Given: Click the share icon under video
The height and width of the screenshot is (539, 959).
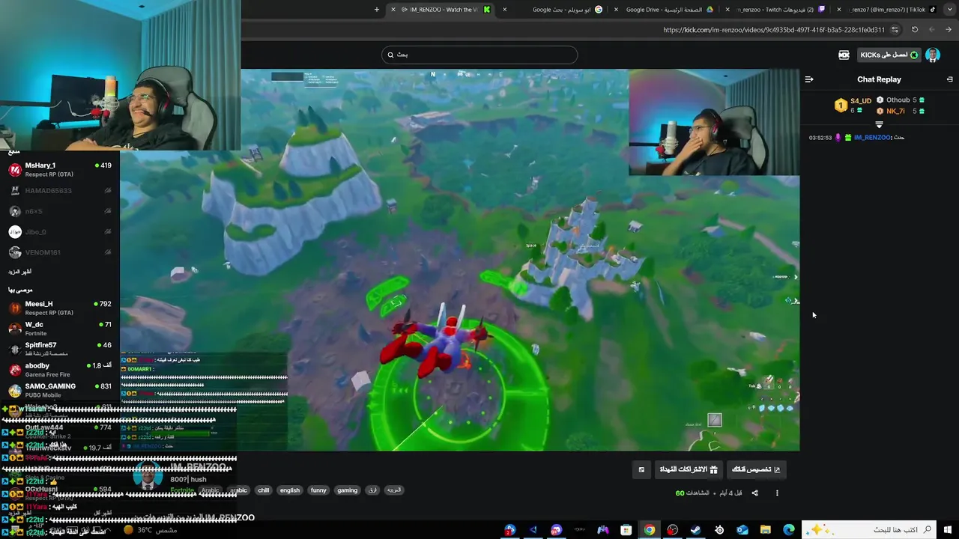Looking at the screenshot, I should [x=754, y=493].
